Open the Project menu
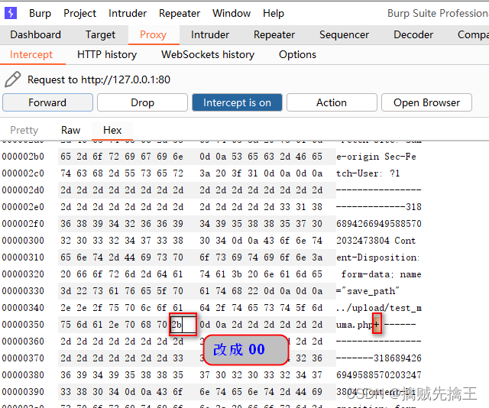Screen dimensions: 489x408 point(79,14)
